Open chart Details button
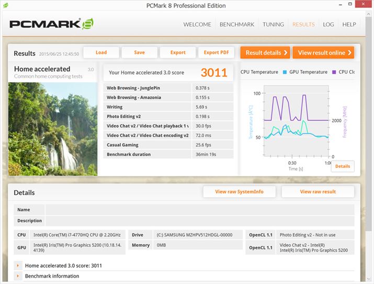The height and width of the screenshot is (284, 374). click(343, 166)
